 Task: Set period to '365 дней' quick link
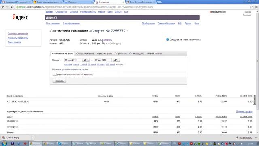point(110,64)
